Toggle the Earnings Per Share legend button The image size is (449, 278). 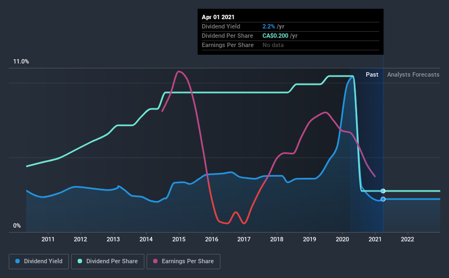[x=183, y=262]
